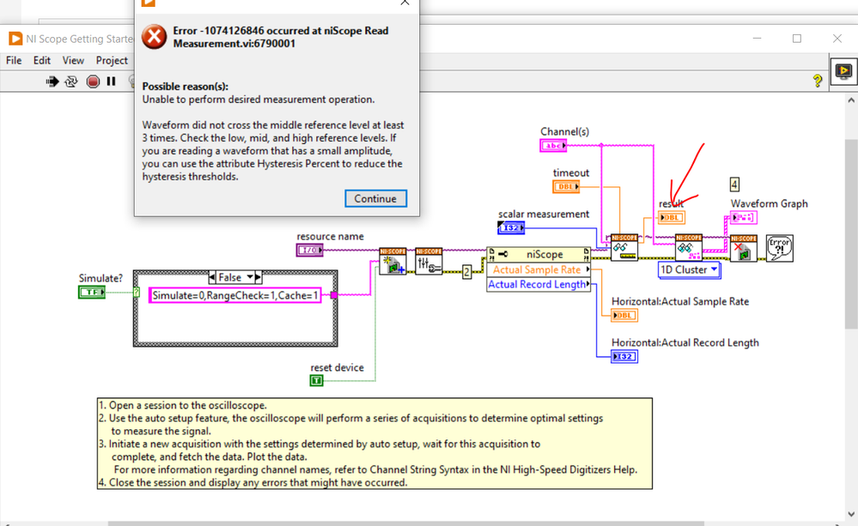Screen dimensions: 858x526
Task: Select the niScope Auto Setup VI node
Action: point(429,262)
